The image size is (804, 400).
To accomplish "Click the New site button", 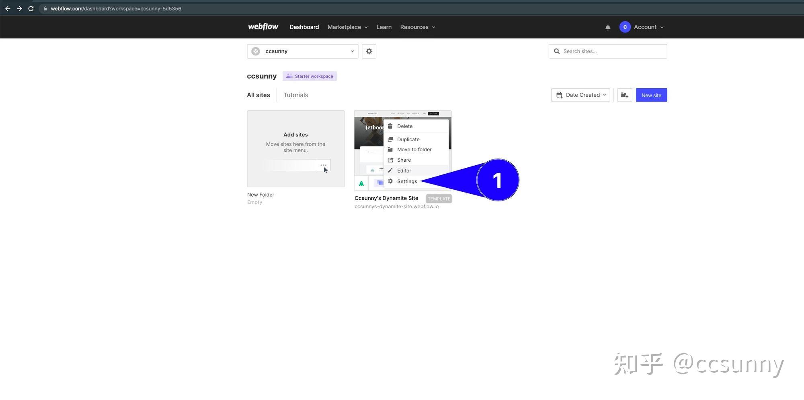I will point(651,95).
